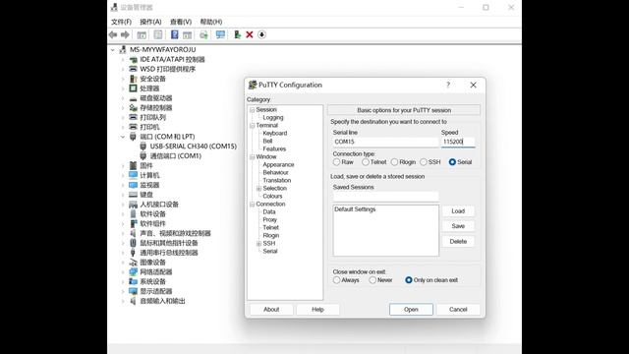Screen dimensions: 629x354
Task: Click the Serial line field showing COM15
Action: click(x=385, y=142)
